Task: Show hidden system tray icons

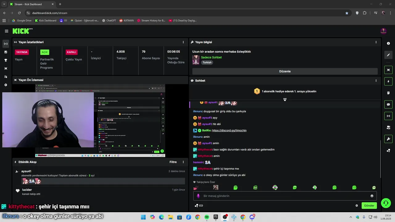Action: click(x=351, y=217)
